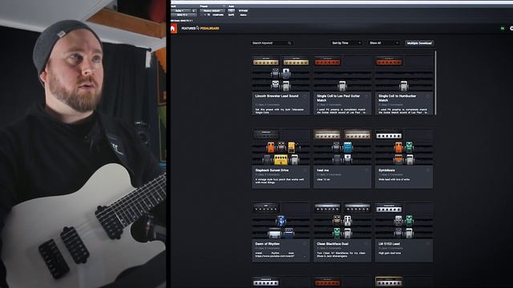Click orange top pedal in Symbiosis card
The width and height of the screenshot is (513, 288).
(398, 147)
